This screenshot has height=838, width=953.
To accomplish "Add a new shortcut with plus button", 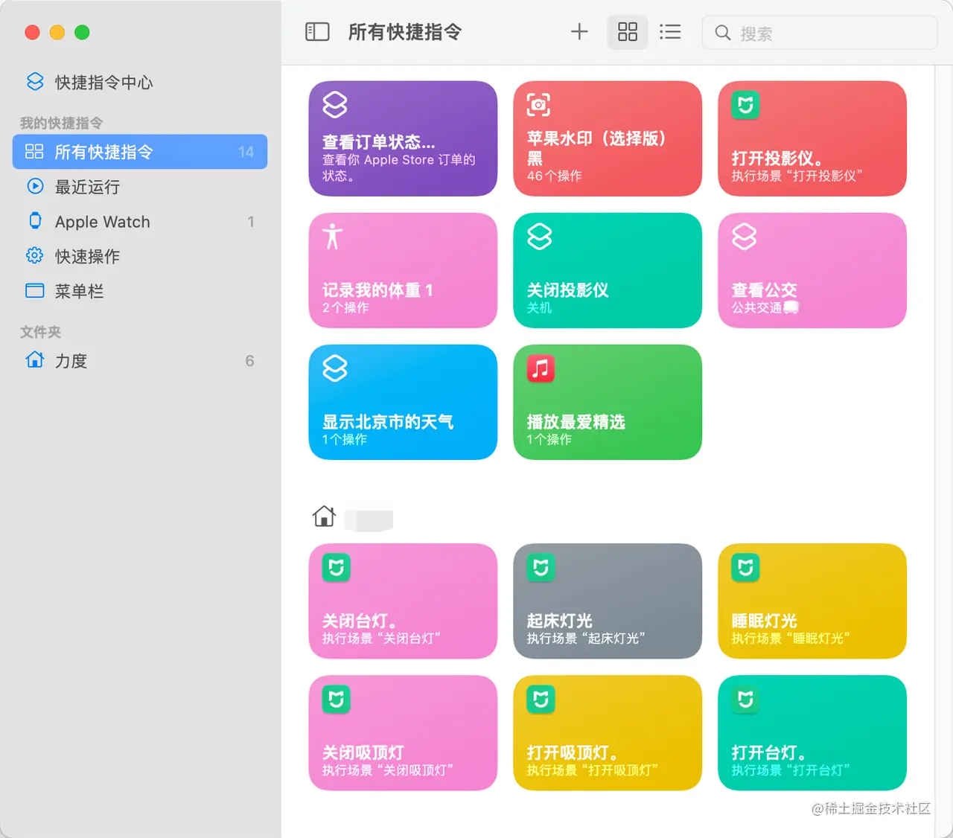I will (579, 32).
